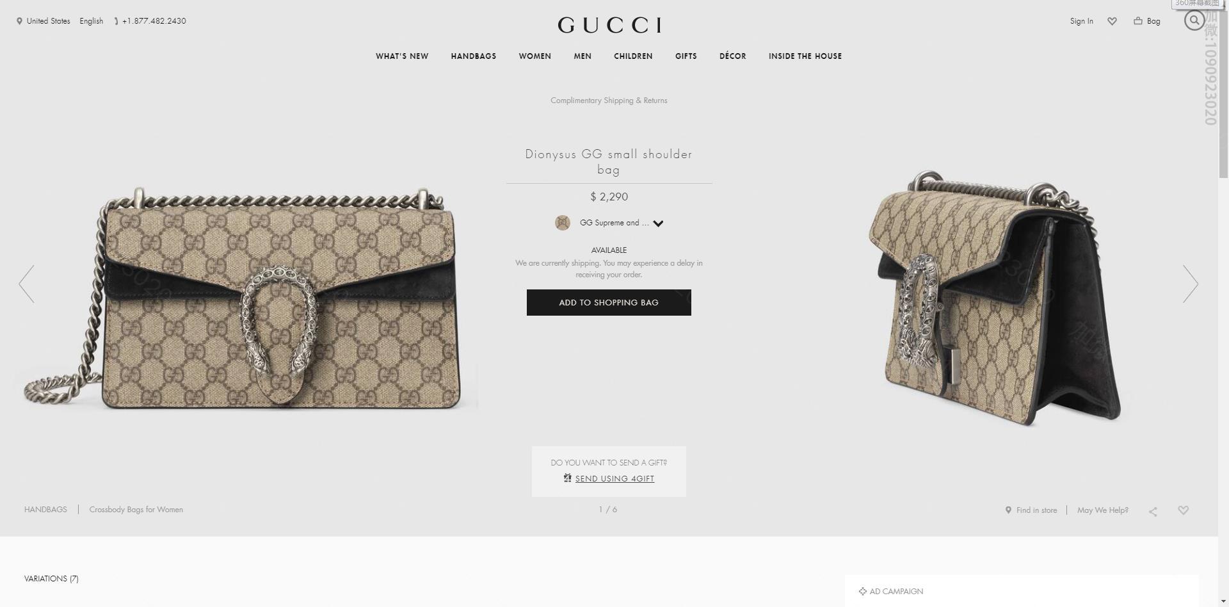Save product with bottom heart icon
Image resolution: width=1229 pixels, height=607 pixels.
coord(1183,510)
